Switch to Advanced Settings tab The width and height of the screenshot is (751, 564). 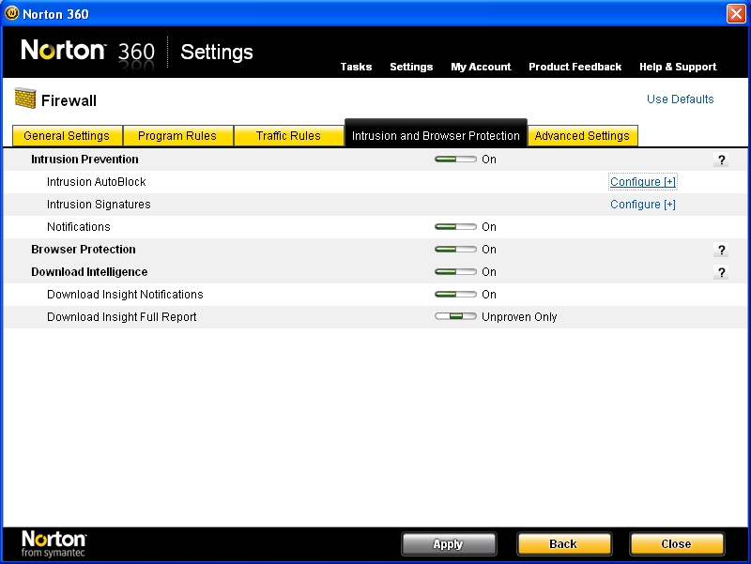pos(582,136)
